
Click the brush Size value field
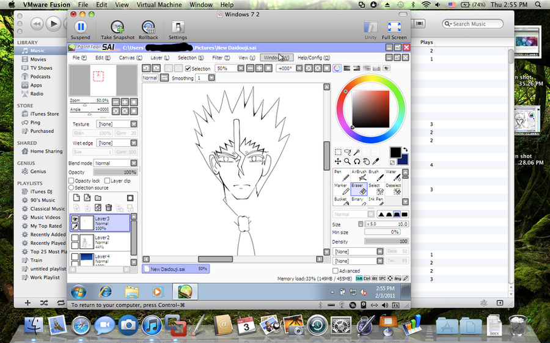point(386,224)
